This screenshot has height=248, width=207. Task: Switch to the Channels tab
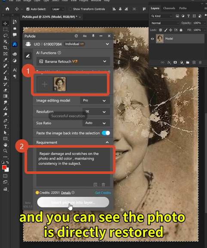[x=169, y=8]
